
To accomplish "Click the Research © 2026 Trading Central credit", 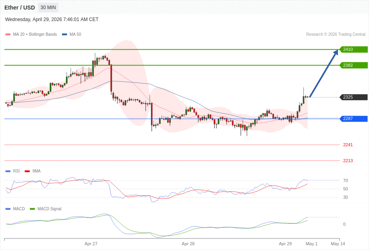I will [336, 35].
